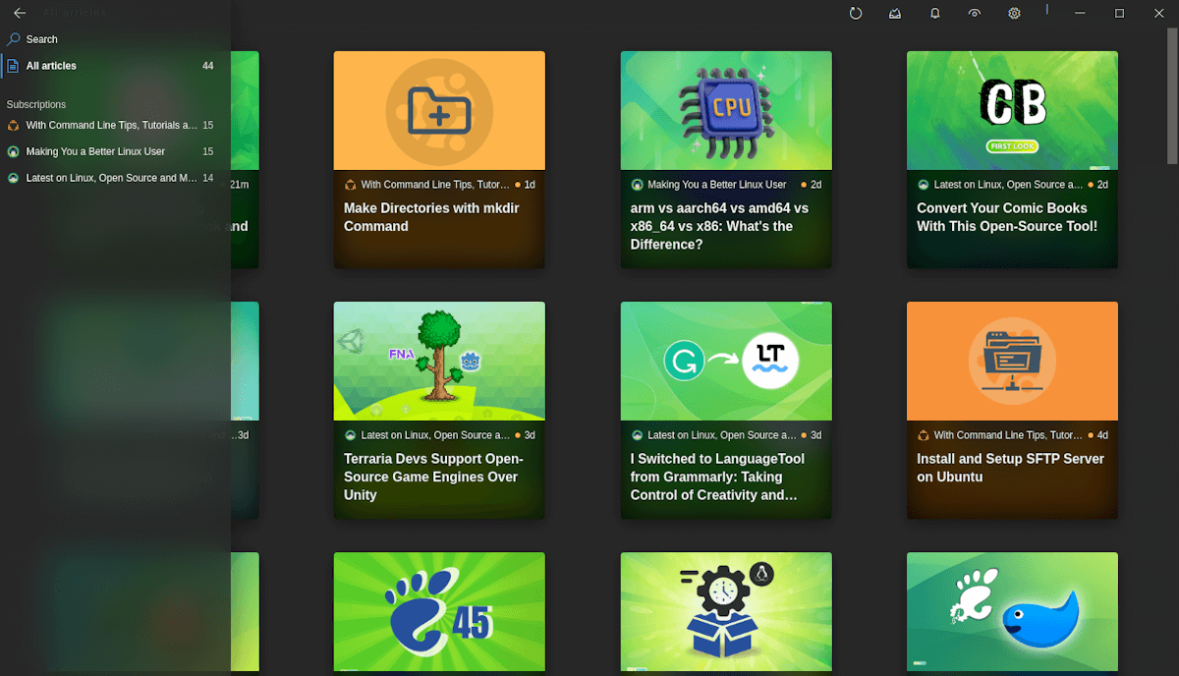Toggle read articles visibility with the eye icon
The width and height of the screenshot is (1179, 676).
[x=974, y=13]
